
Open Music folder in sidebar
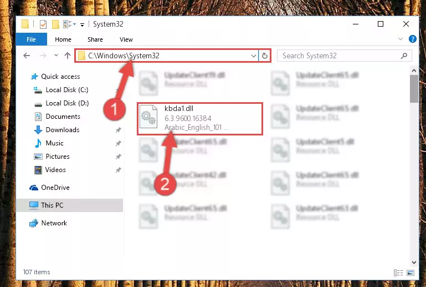(x=49, y=143)
